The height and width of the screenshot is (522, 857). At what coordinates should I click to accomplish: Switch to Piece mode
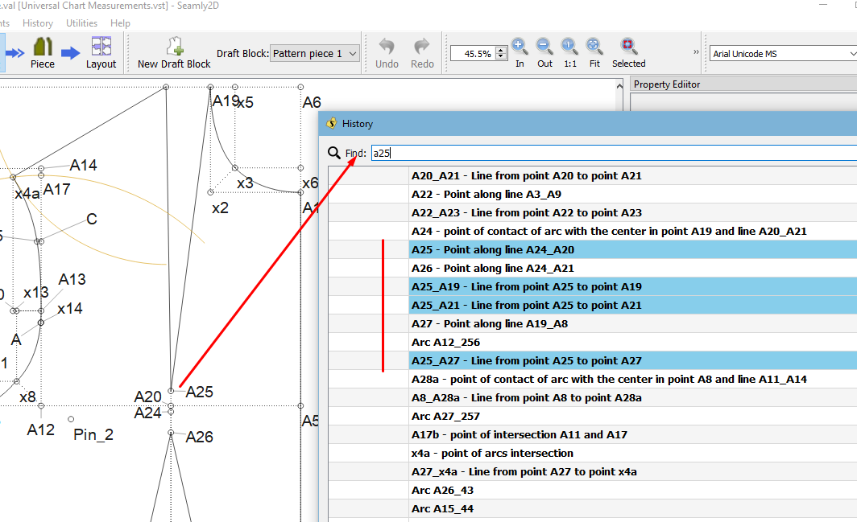point(42,53)
